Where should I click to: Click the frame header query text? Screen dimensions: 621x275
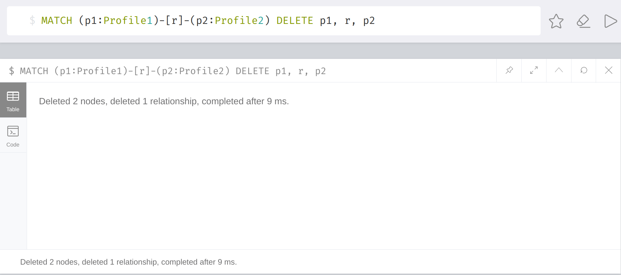tap(172, 71)
